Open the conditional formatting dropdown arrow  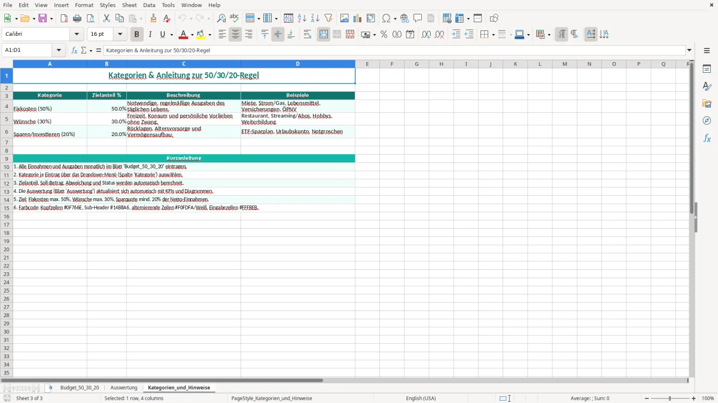click(549, 35)
